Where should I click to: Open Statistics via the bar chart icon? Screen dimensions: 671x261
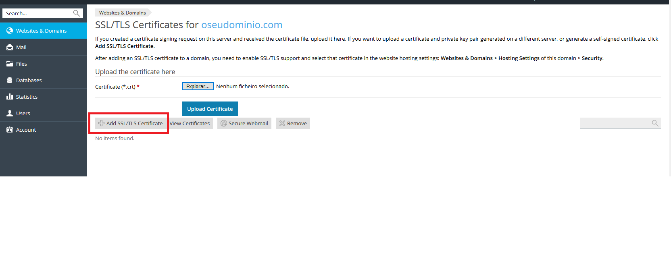(10, 97)
